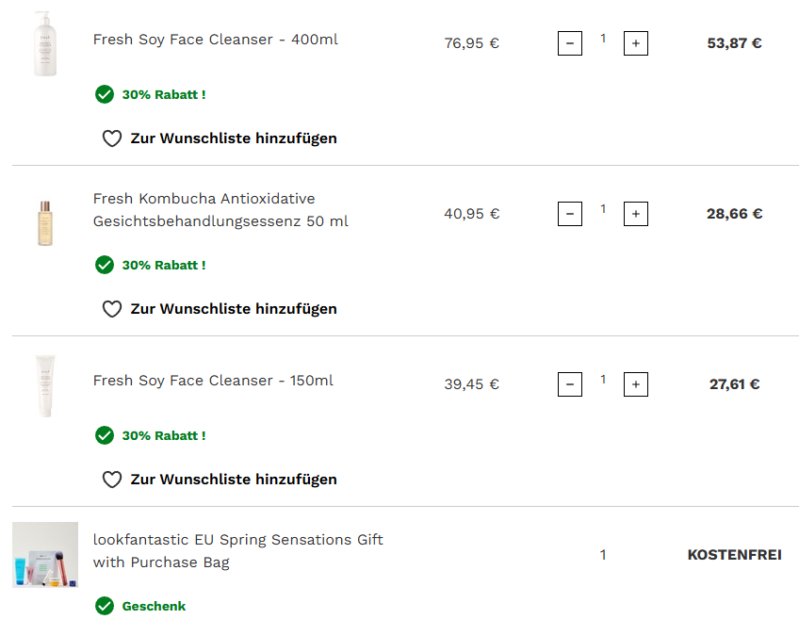The image size is (799, 619).
Task: Click heart icon for Soy Cleanser 150ml wishlist
Action: coord(112,480)
